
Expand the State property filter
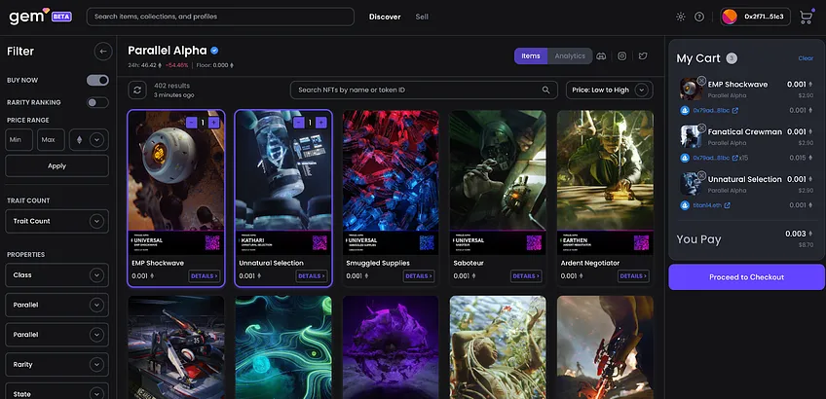coord(56,392)
